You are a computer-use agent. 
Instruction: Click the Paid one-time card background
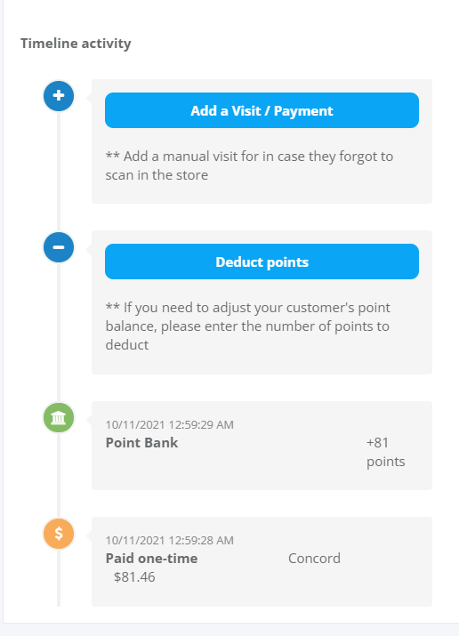[262, 561]
